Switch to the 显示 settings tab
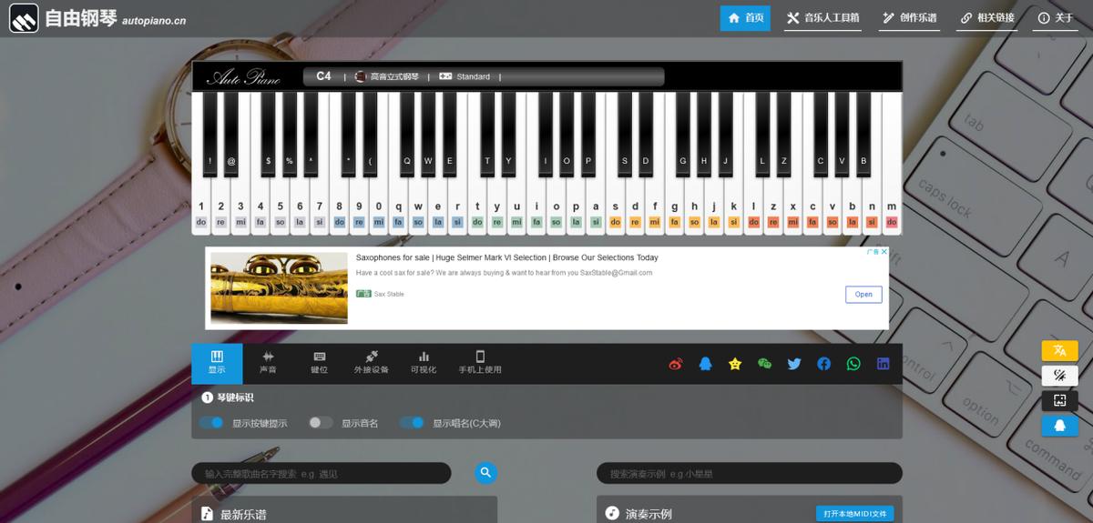Image resolution: width=1093 pixels, height=523 pixels. [217, 363]
